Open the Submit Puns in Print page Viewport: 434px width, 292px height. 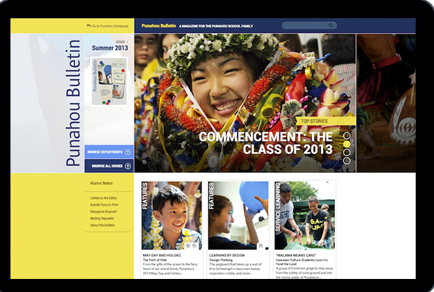point(104,205)
